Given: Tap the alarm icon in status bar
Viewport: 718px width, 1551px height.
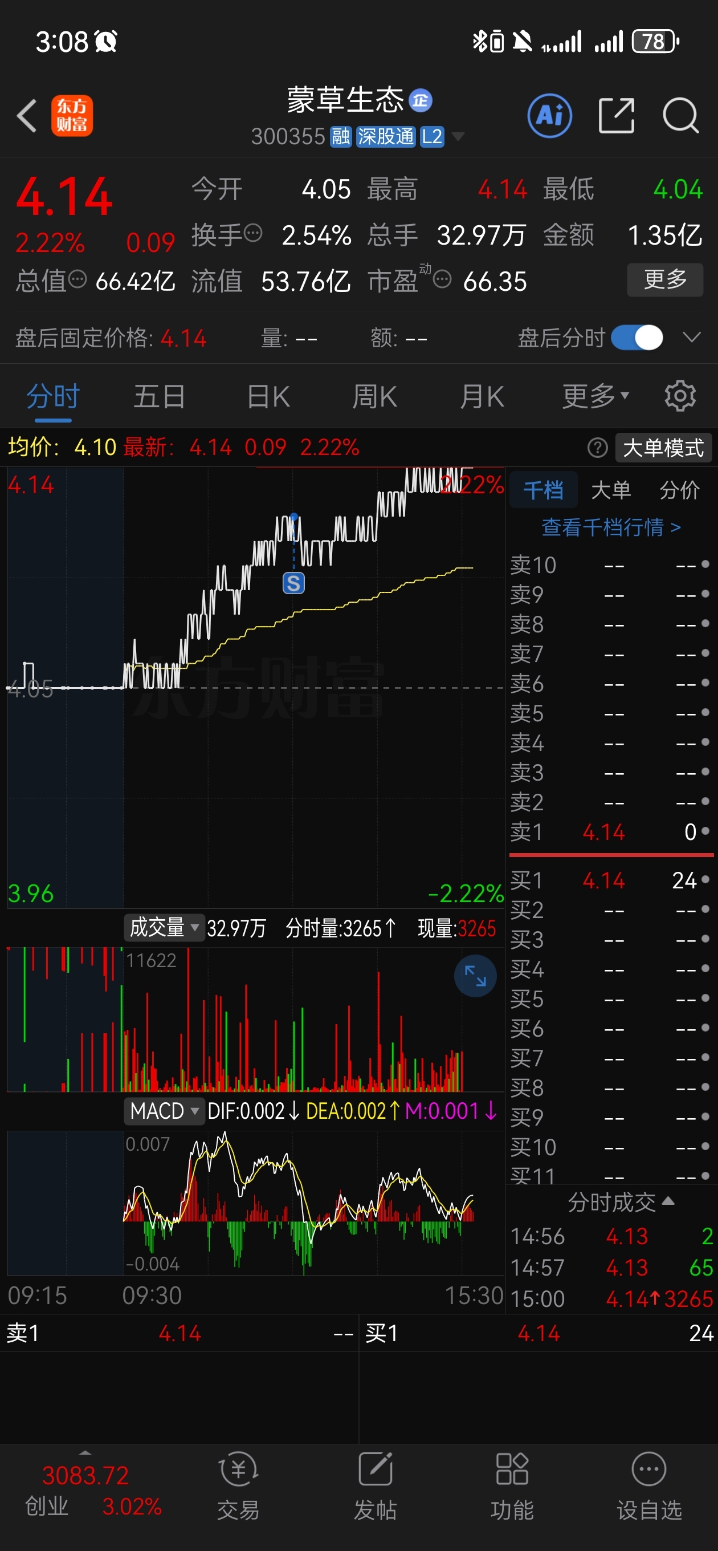Looking at the screenshot, I should pos(107,42).
